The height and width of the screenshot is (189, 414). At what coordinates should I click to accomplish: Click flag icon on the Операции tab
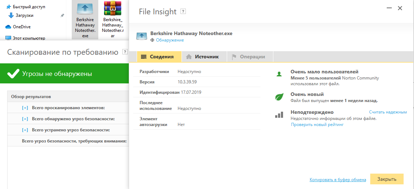[x=234, y=57]
